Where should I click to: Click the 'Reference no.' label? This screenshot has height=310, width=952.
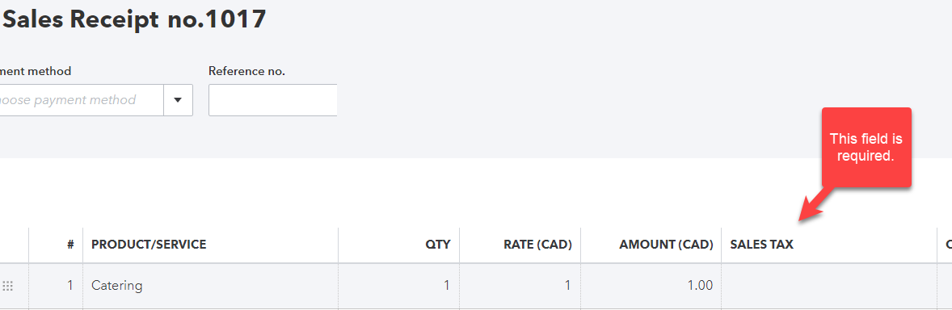point(246,71)
